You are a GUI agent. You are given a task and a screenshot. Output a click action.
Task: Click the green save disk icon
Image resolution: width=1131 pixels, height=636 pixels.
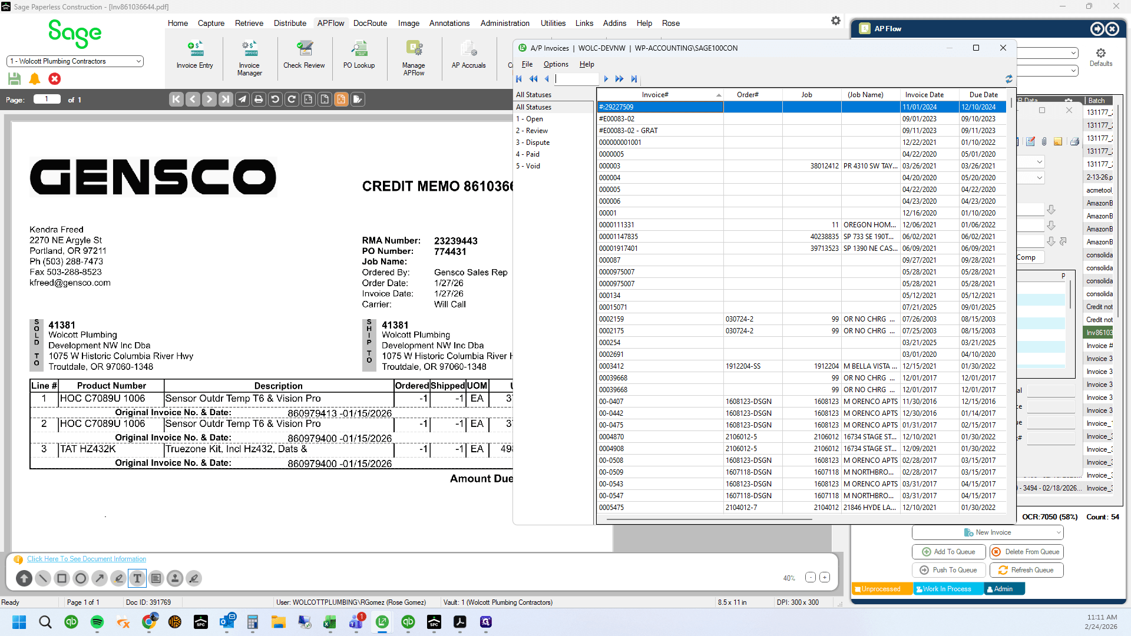coord(15,78)
